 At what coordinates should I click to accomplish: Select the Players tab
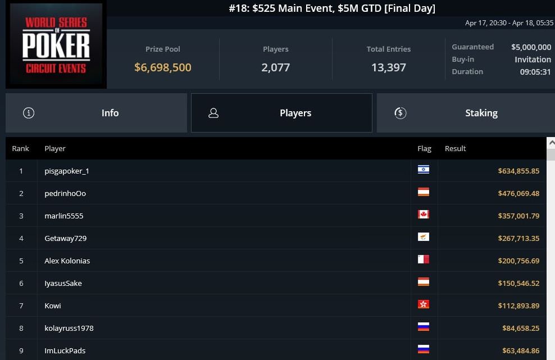point(282,113)
